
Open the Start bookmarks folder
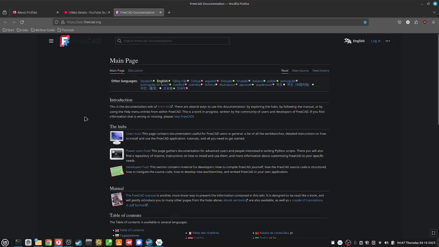9,30
